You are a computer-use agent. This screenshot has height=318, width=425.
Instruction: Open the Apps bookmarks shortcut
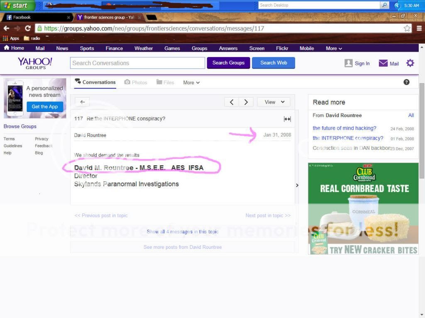click(x=11, y=39)
